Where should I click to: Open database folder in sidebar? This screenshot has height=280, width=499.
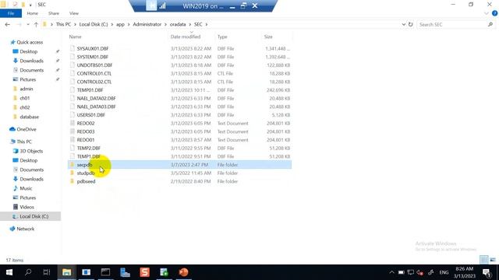coord(29,117)
